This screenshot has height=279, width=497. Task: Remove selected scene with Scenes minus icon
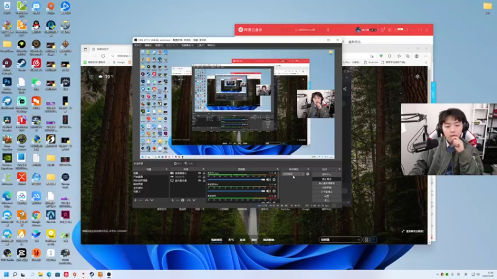pos(141,200)
